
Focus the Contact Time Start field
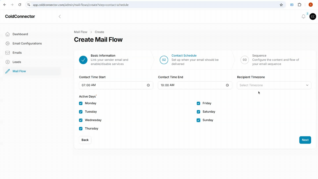tap(112, 85)
